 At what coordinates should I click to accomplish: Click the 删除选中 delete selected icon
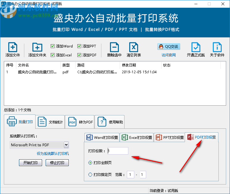(x=114, y=47)
